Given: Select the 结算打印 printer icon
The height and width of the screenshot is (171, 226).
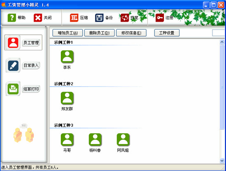Looking at the screenshot, I should click(13, 89).
